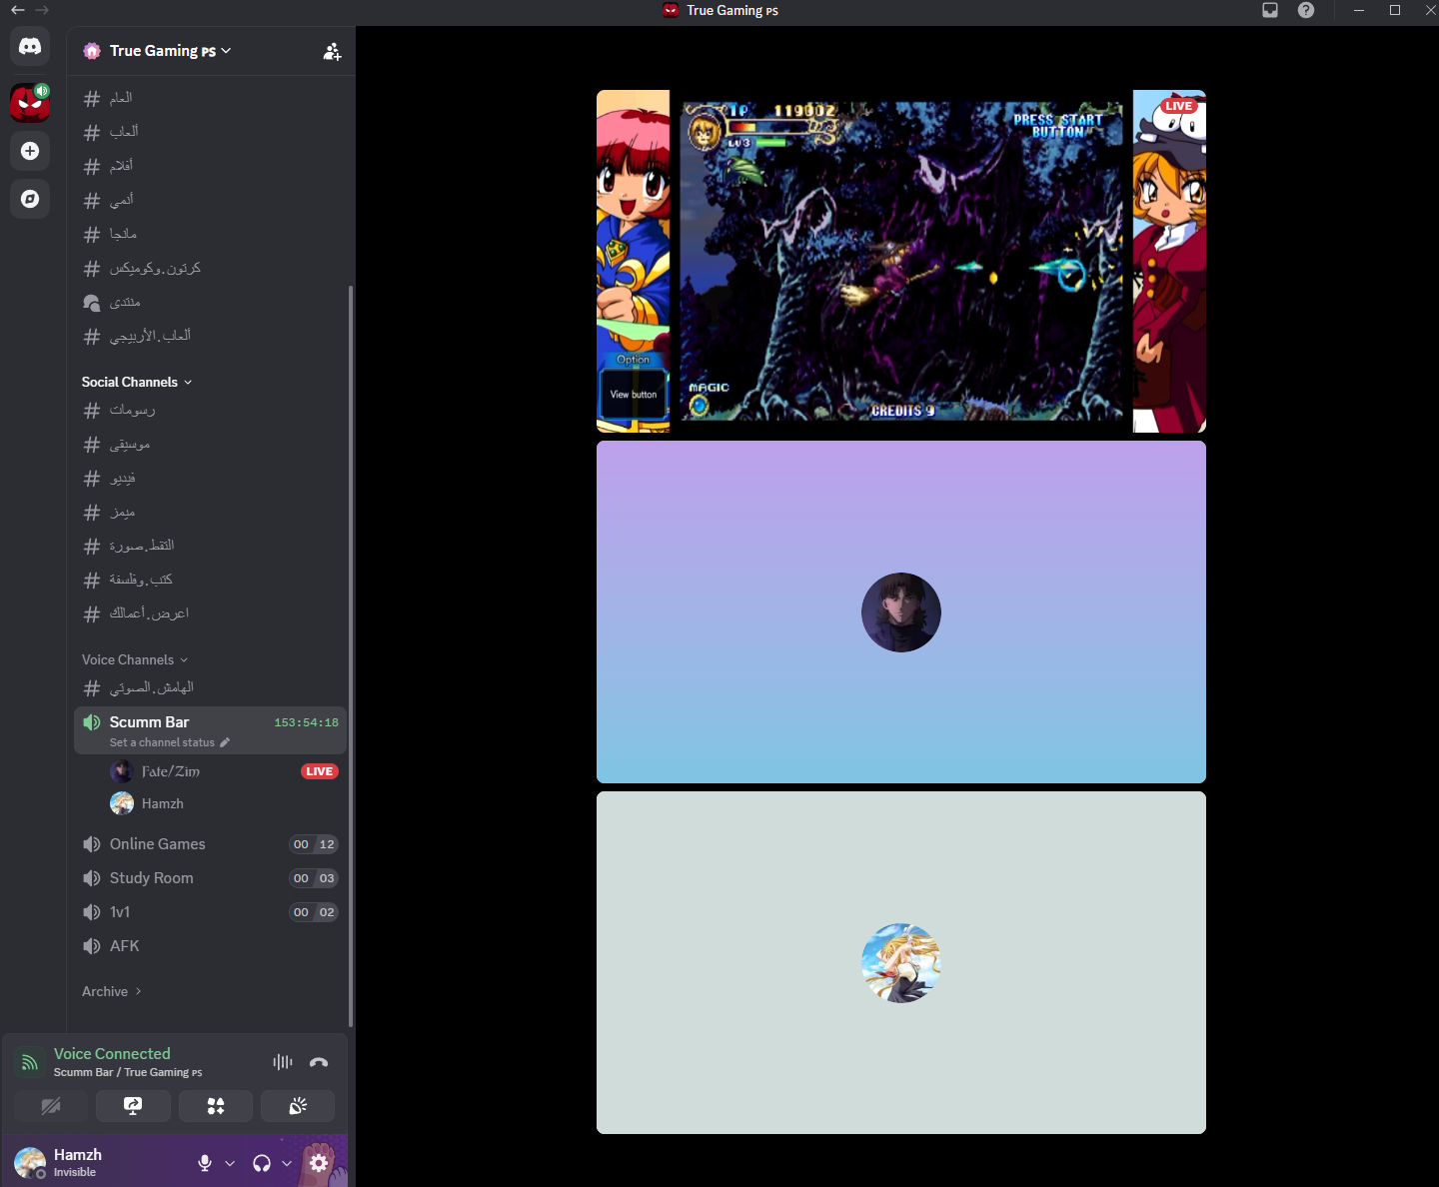Open the مانجا text channel
The image size is (1439, 1187).
(210, 234)
